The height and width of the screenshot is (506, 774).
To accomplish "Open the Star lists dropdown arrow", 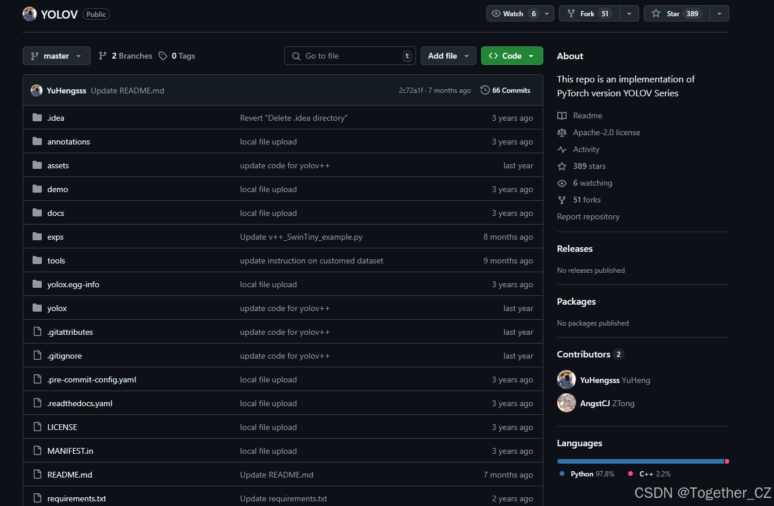I will (x=719, y=13).
